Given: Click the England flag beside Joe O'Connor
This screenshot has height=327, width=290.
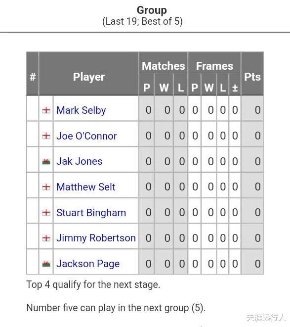Looking at the screenshot, I should (46, 136).
